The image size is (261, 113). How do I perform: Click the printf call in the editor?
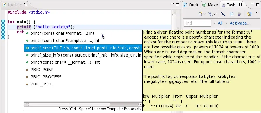pyautogui.click(x=24, y=27)
